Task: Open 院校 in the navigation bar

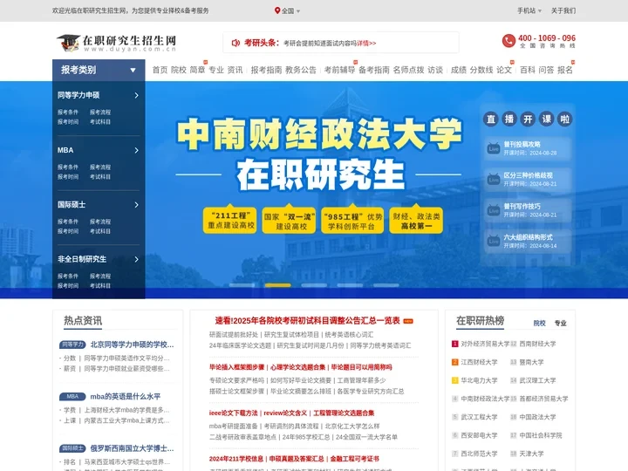Action: coord(179,70)
